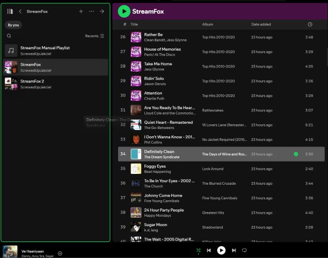Click the Attention track Top Hits cover
The height and width of the screenshot is (258, 328).
click(136, 95)
